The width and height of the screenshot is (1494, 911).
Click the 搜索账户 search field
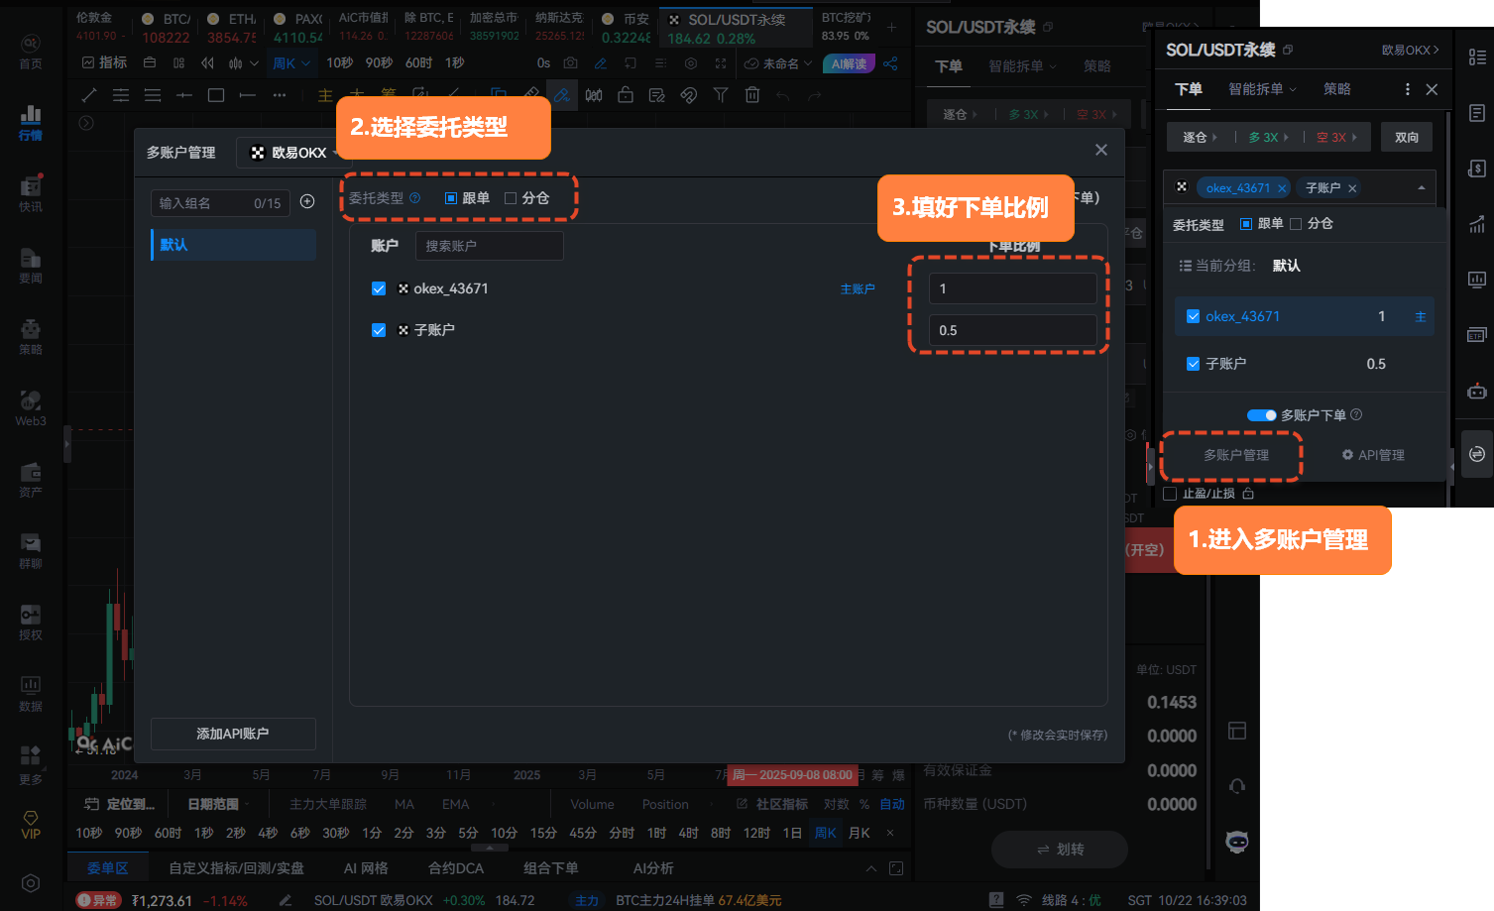[489, 246]
